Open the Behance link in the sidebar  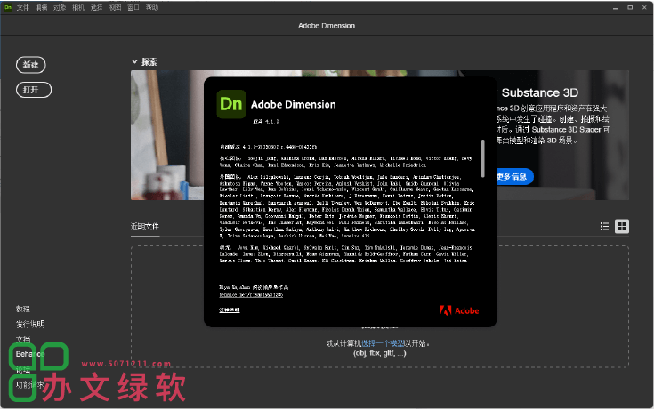click(x=29, y=354)
